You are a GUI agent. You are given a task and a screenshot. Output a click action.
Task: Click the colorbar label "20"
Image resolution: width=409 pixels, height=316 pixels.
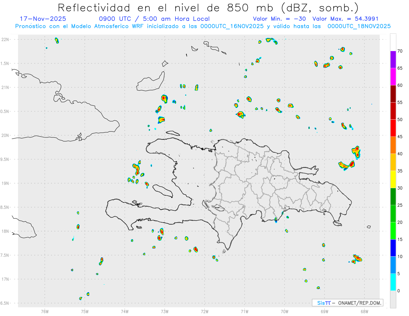(x=400, y=222)
